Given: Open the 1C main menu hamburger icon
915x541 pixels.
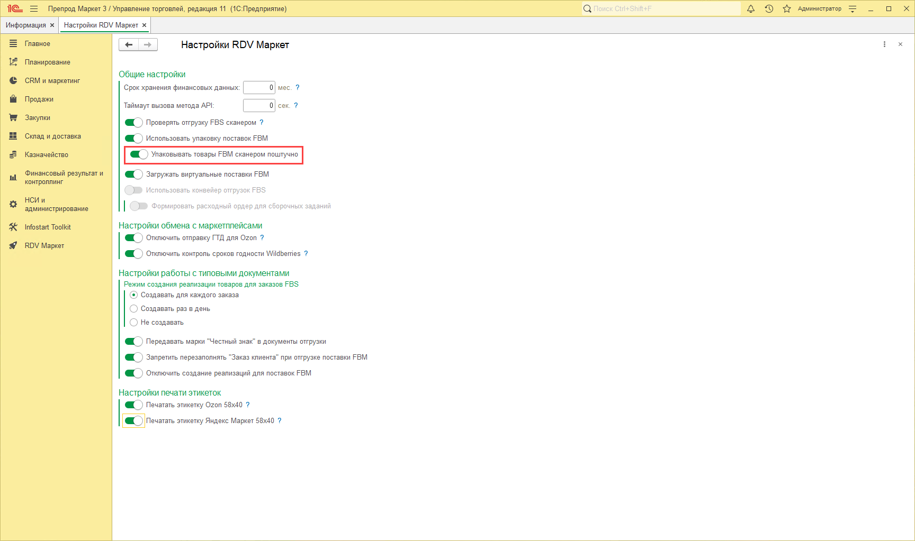Looking at the screenshot, I should 34,8.
